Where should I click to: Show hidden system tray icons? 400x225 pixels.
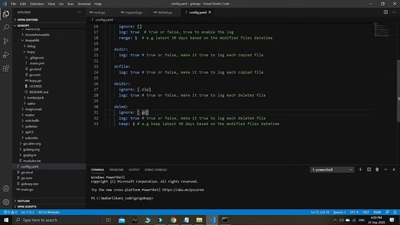tap(335, 220)
